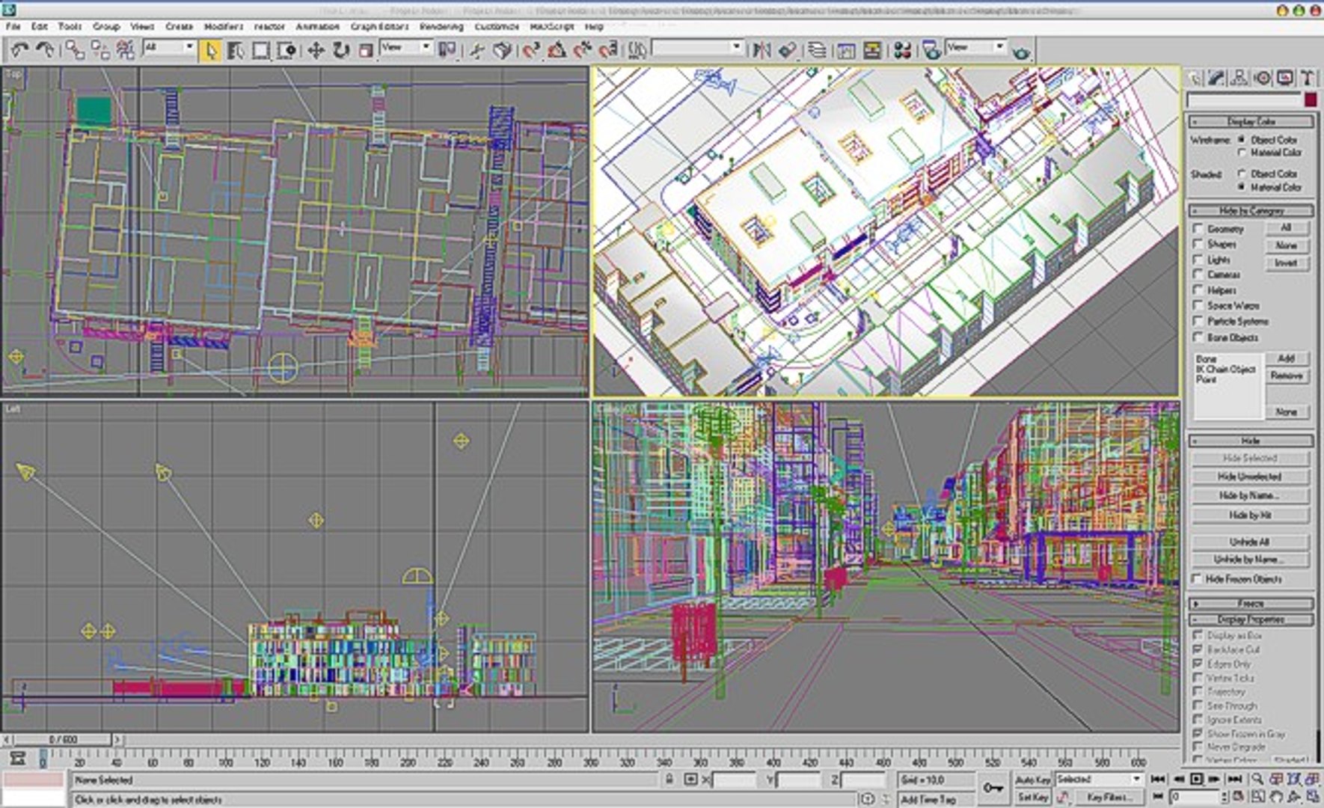Click the Quick Render teapot icon
1324x808 pixels.
(x=1021, y=52)
